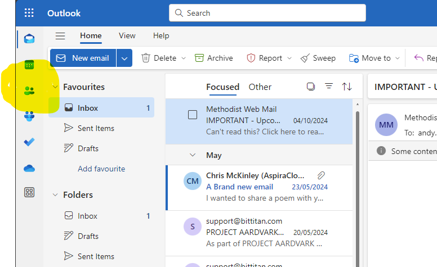This screenshot has height=267, width=437.
Task: Expand the Delete options arrow
Action: tap(184, 58)
